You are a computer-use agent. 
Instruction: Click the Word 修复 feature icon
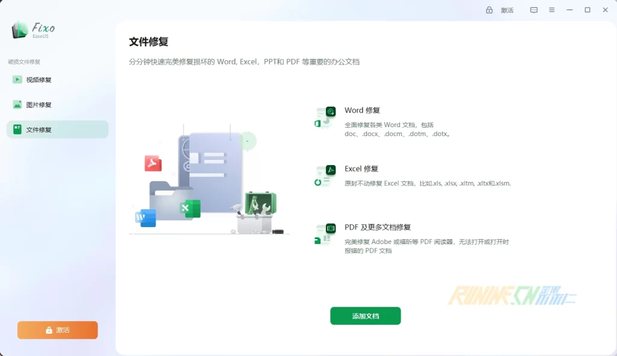325,117
